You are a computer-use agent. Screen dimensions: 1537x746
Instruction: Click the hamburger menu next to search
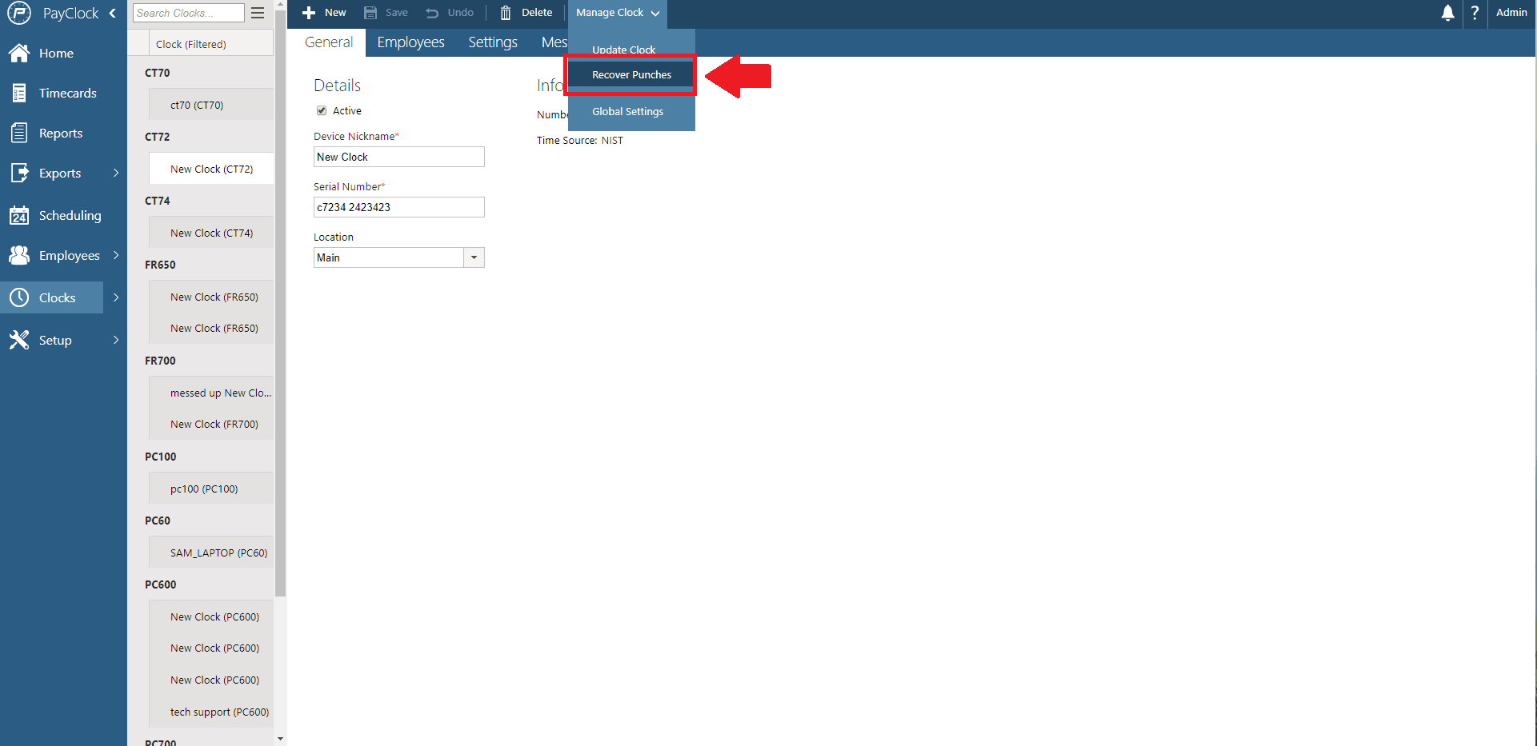coord(258,13)
